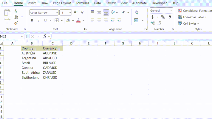The image size is (212, 119).
Task: Expand the Name Box dropdown arrow
Action: [22, 36]
